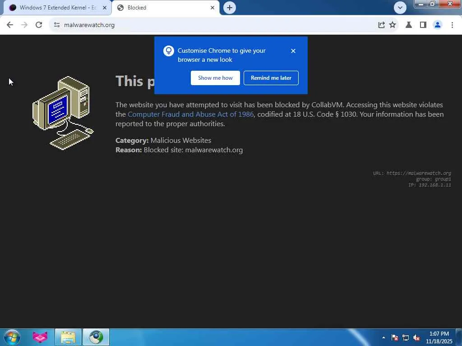Click the retro computer illustration
Image resolution: width=462 pixels, height=346 pixels.
click(63, 113)
